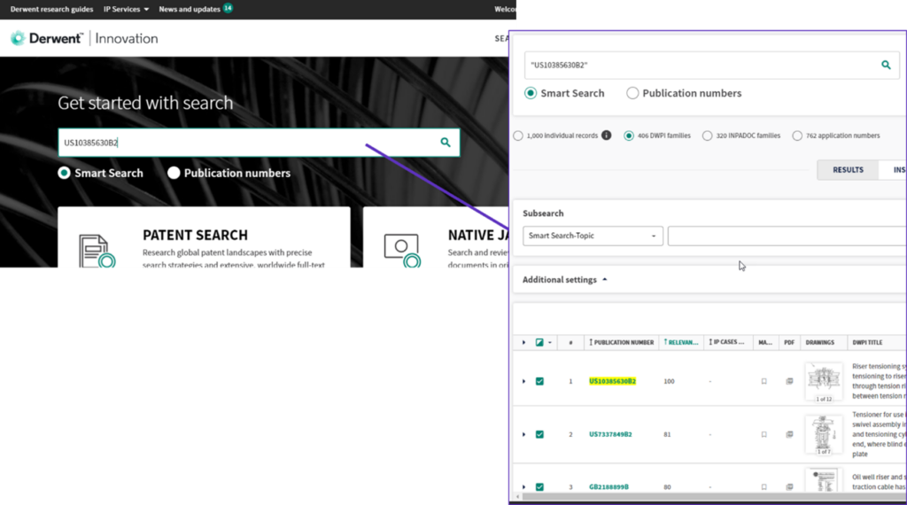Click the Derwent Innovation logo
This screenshot has width=907, height=505.
tap(84, 38)
